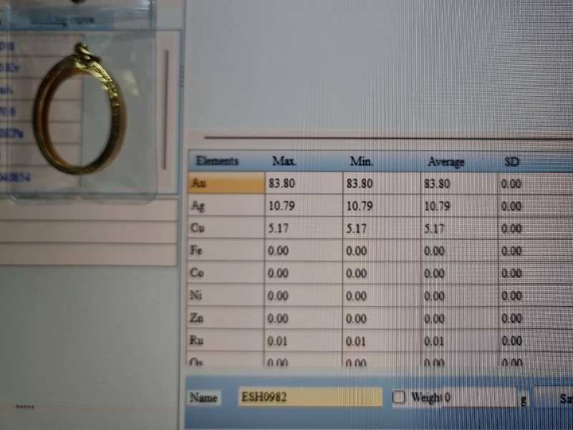Screen dimensions: 573x430
Task: Select the Co element cell
Action: pos(226,273)
